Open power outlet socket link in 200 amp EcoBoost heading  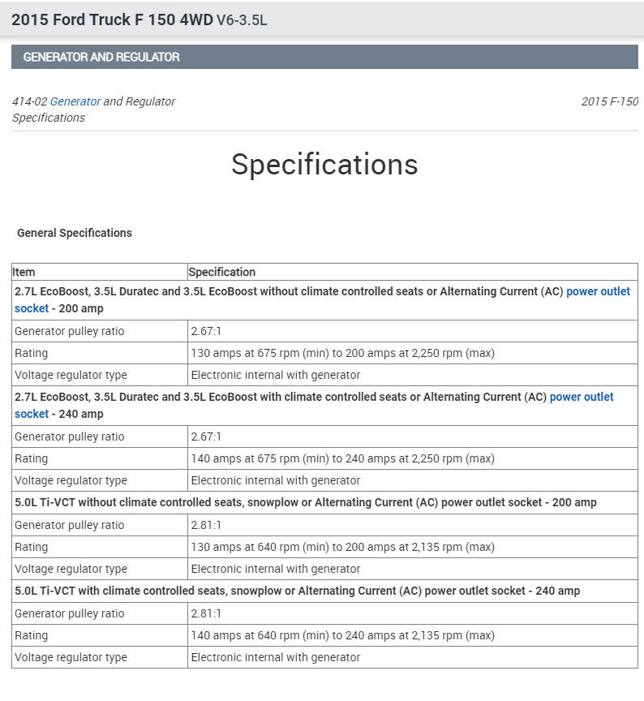pyautogui.click(x=598, y=291)
